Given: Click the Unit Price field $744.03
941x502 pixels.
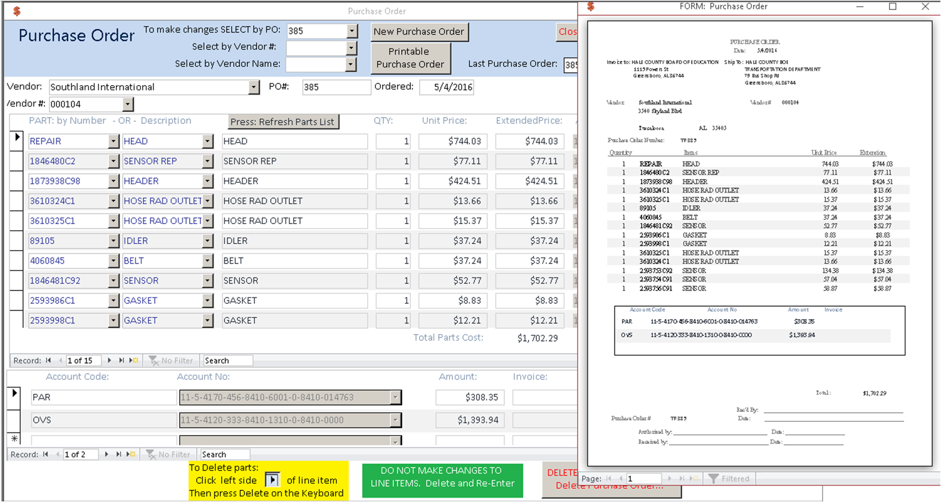Looking at the screenshot, I should (x=453, y=141).
